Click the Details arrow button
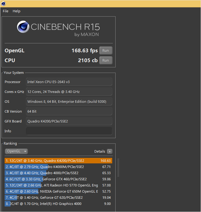This screenshot has height=212, width=201. coord(110,151)
